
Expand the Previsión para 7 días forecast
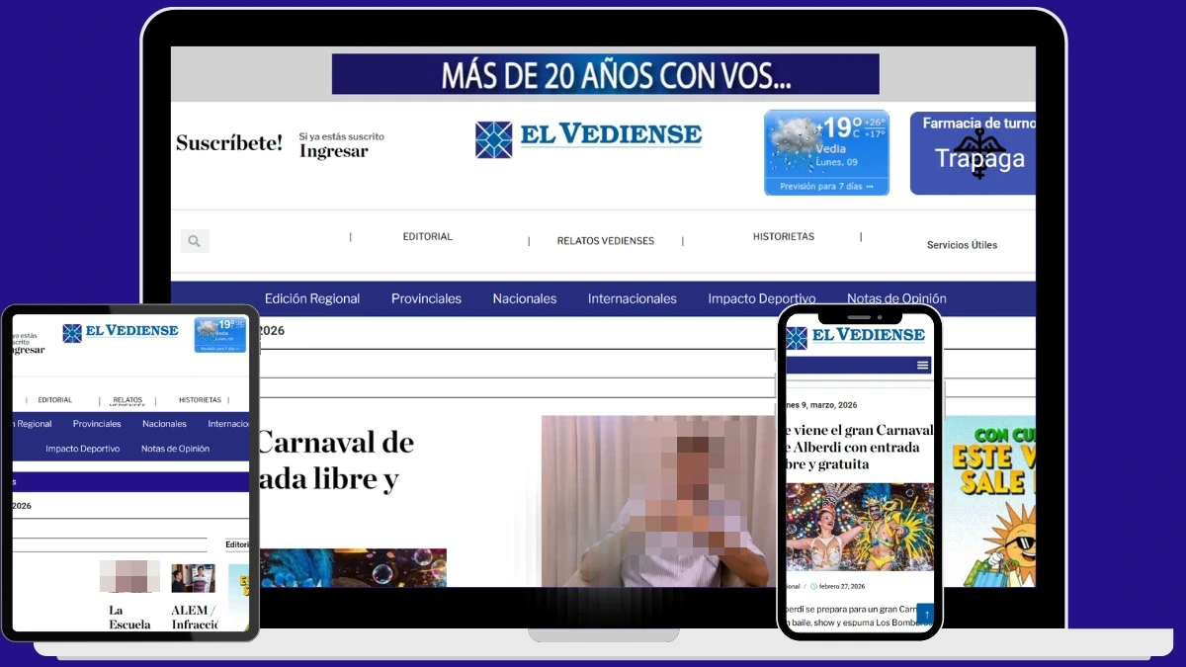pyautogui.click(x=826, y=186)
